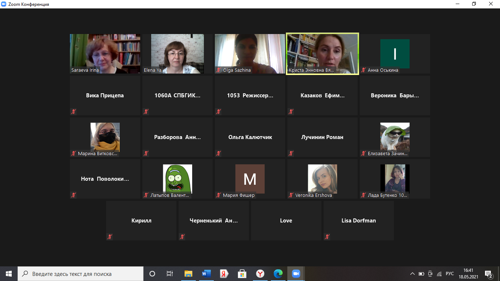
Task: Click muted mic icon beside Елизавета Зачин name
Action: click(364, 154)
